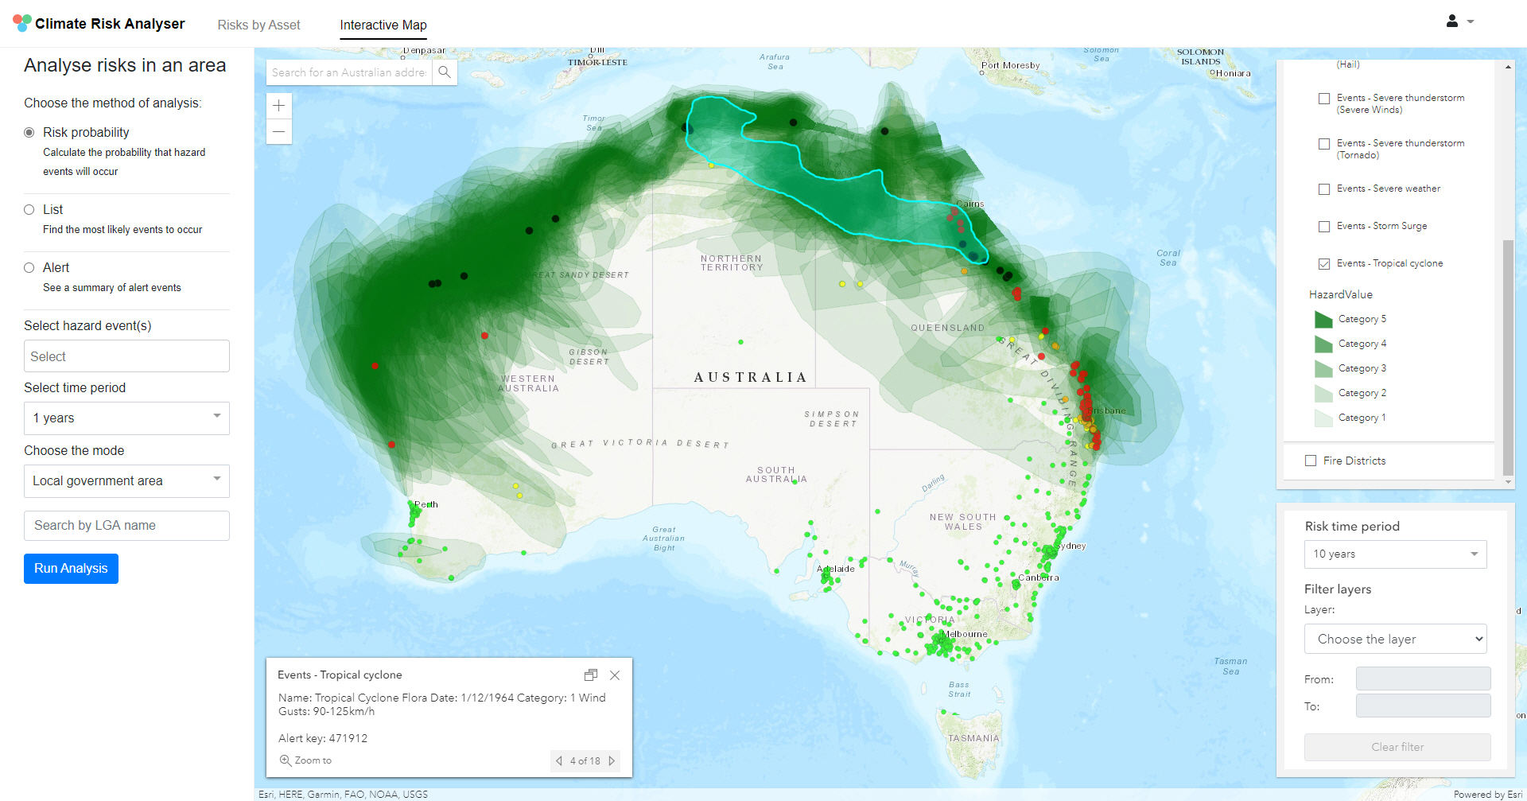Viewport: 1527px width, 801px height.
Task: Zoom out the map with minus button
Action: pyautogui.click(x=279, y=131)
